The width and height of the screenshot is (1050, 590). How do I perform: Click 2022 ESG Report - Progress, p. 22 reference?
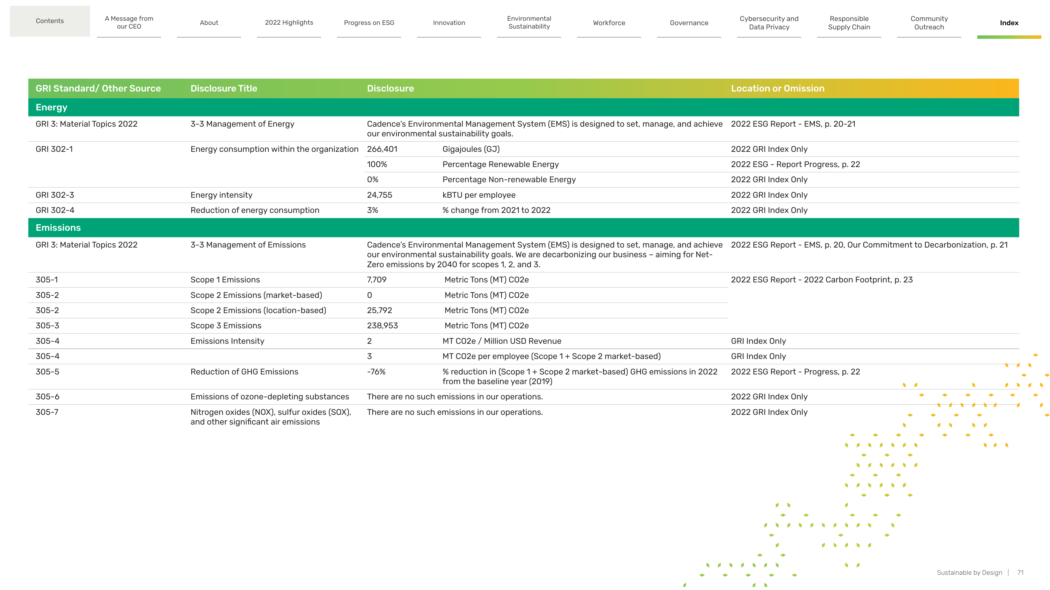(795, 372)
